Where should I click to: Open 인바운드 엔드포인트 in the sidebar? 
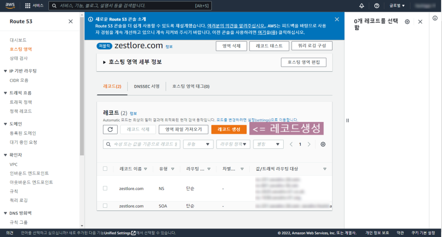pos(29,174)
